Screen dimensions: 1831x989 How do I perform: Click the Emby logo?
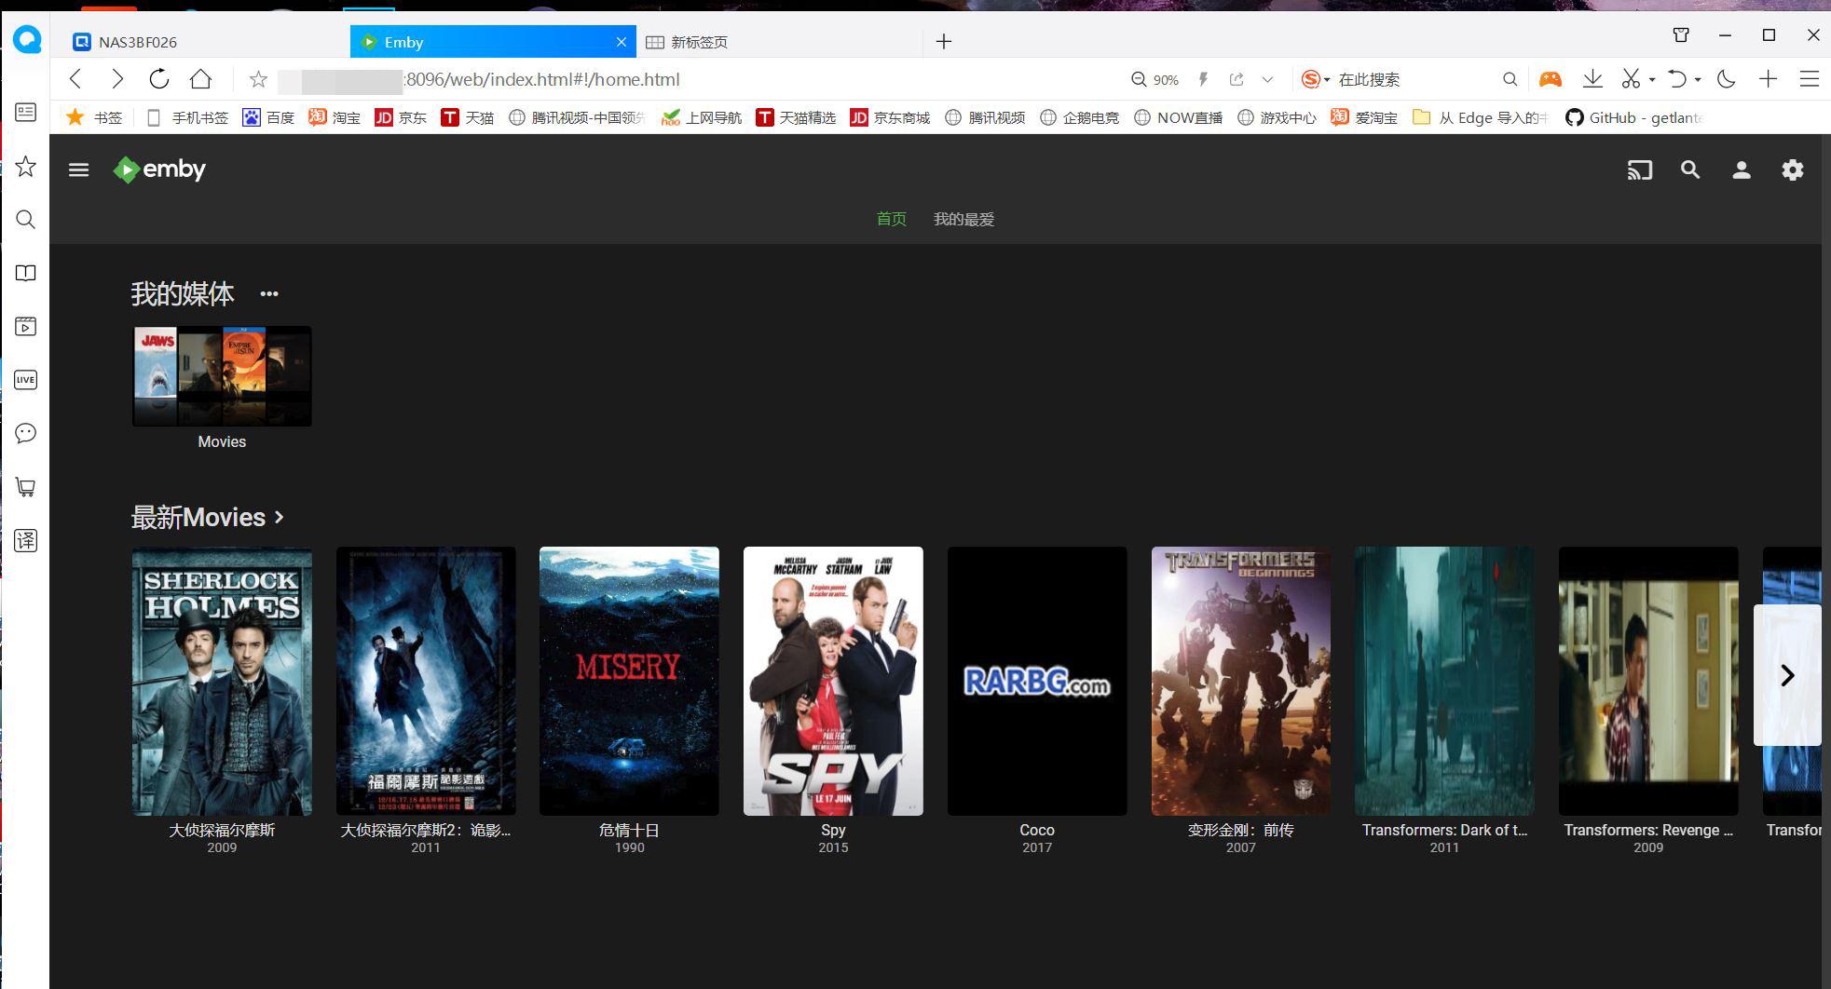pos(159,169)
